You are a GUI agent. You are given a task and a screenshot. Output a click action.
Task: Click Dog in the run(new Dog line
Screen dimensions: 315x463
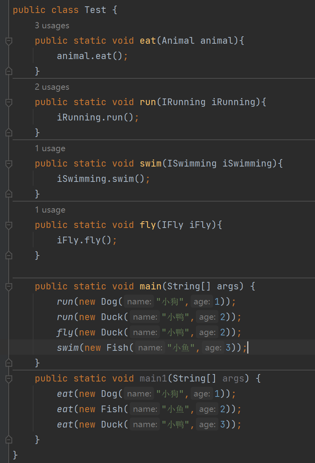tap(109, 302)
